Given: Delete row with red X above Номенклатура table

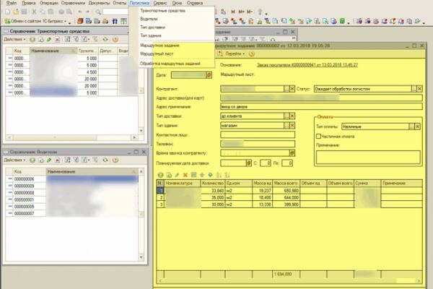Looking at the screenshot, I should click(185, 175).
